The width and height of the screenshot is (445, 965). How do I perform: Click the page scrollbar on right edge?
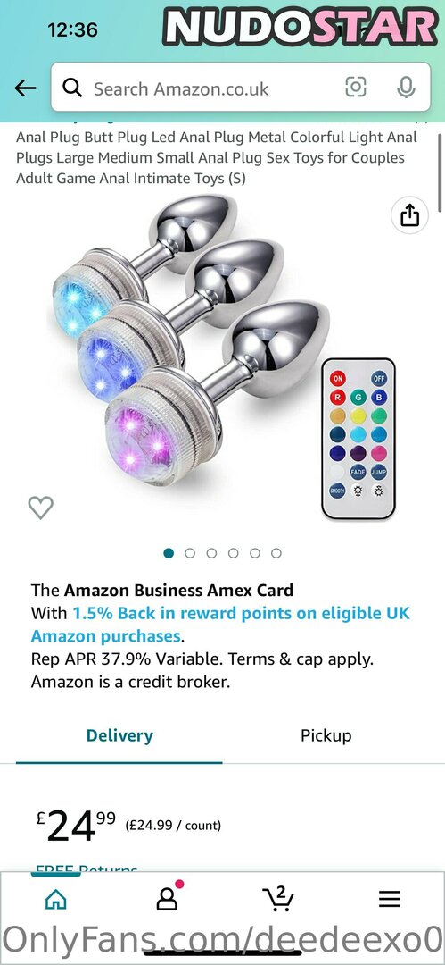pyautogui.click(x=440, y=173)
